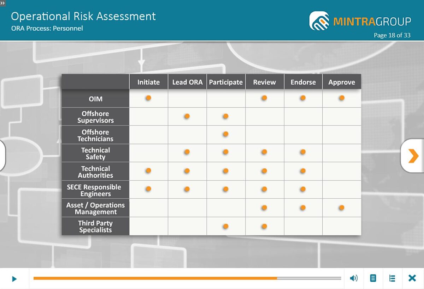This screenshot has width=424, height=289.
Task: Click the Technical Authorities row label
Action: pyautogui.click(x=95, y=172)
